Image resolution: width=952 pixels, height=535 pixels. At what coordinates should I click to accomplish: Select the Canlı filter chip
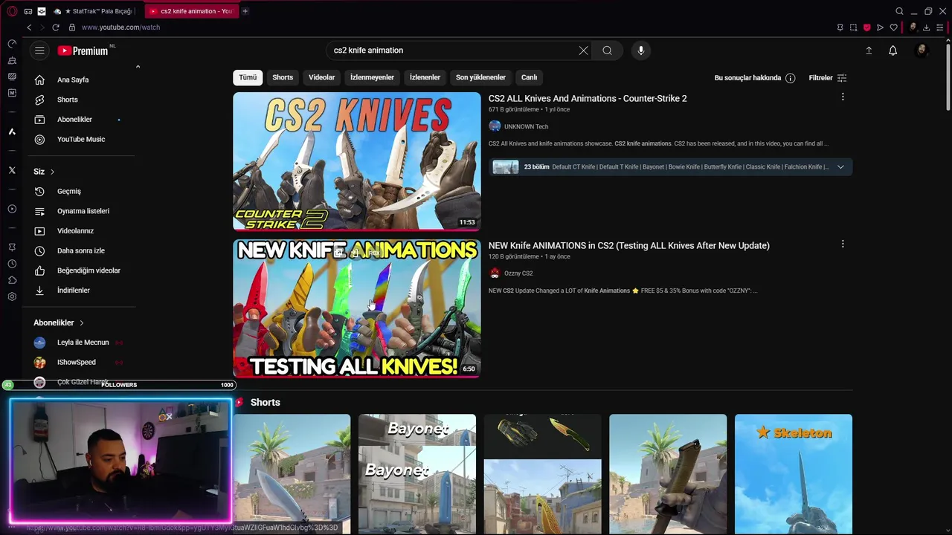point(529,77)
